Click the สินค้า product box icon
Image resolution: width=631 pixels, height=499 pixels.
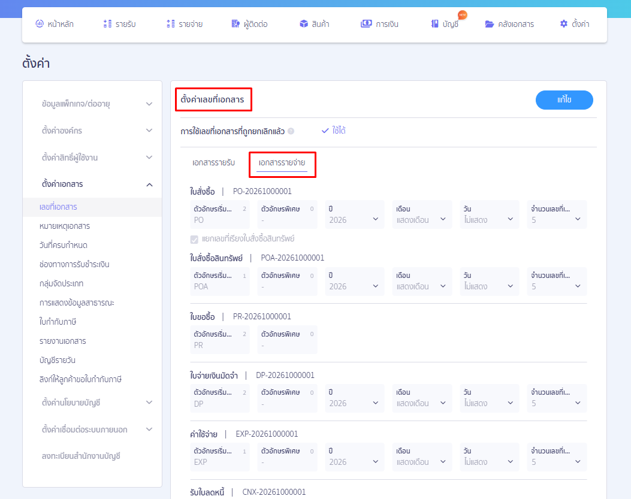tap(304, 24)
